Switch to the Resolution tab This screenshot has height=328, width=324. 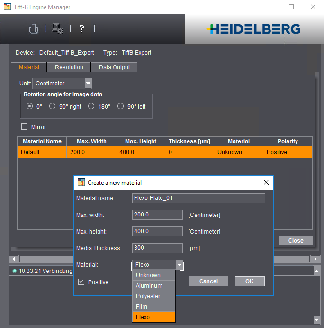click(x=69, y=67)
